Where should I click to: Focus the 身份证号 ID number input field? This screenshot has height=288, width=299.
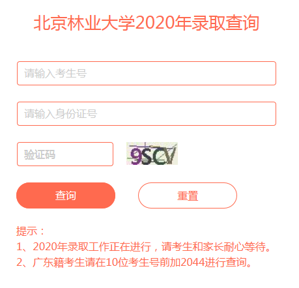coord(147,113)
